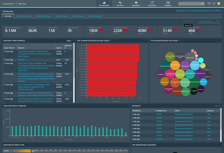This screenshot has height=153, width=224.
Task: Sort threat models by Event Time
Action: point(9,48)
